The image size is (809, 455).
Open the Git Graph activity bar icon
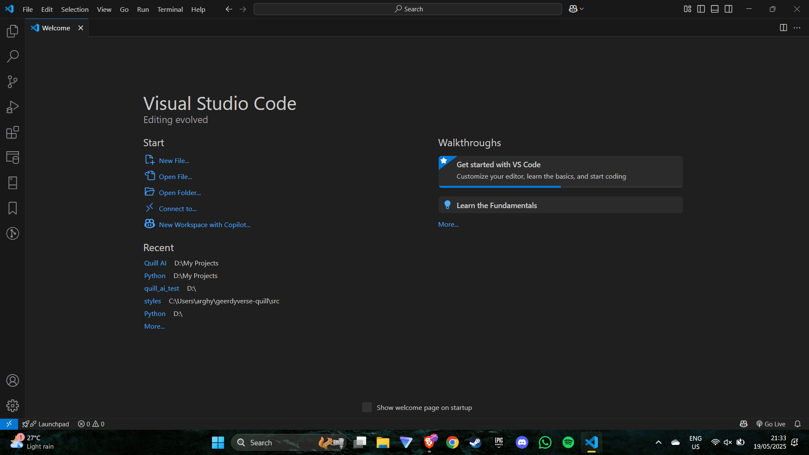coord(13,233)
